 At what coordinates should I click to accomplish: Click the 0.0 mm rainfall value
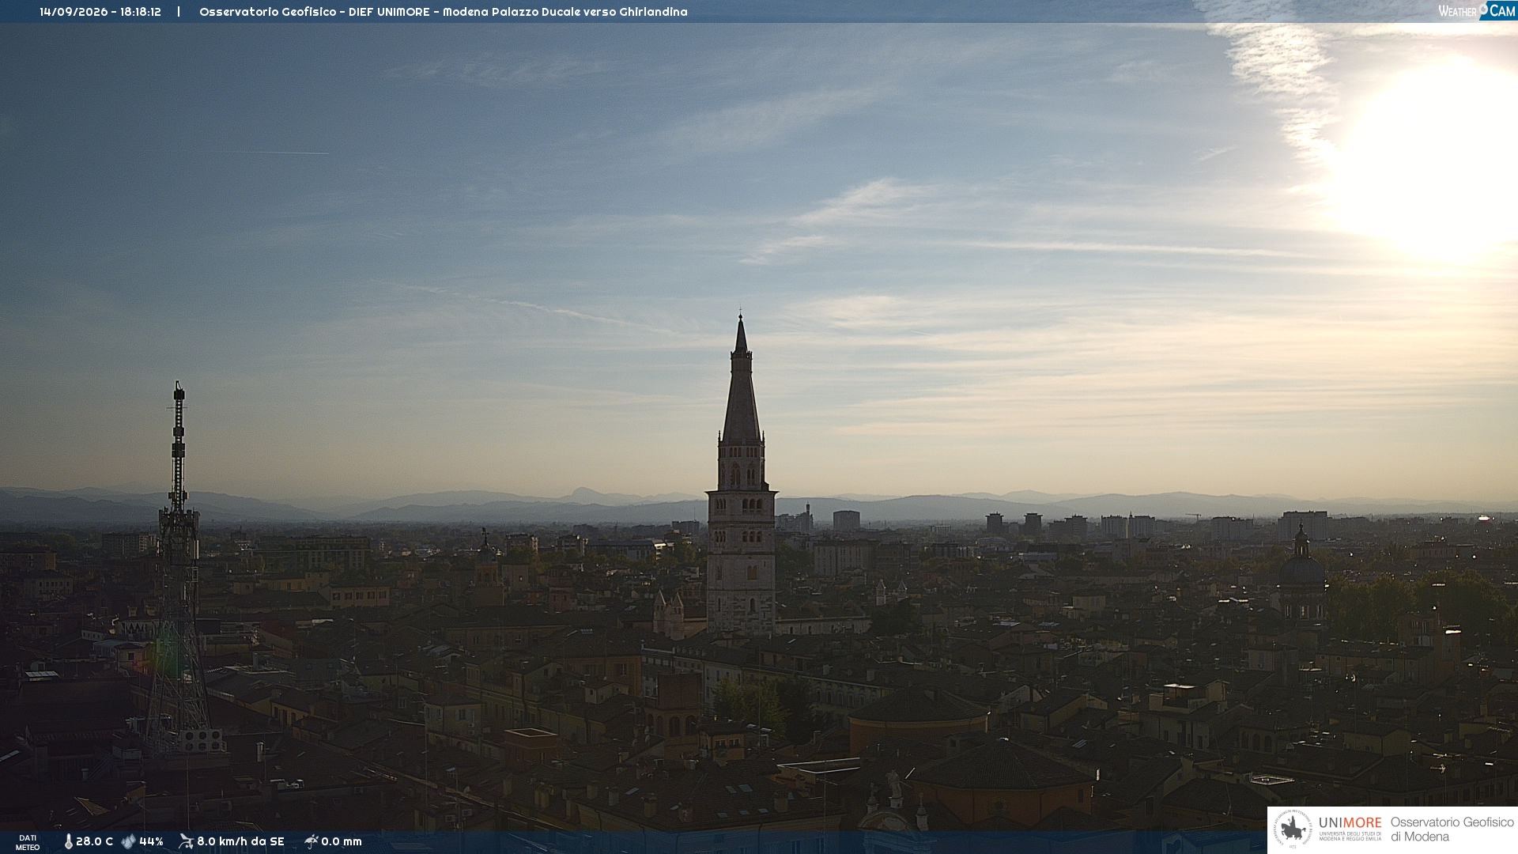342,841
